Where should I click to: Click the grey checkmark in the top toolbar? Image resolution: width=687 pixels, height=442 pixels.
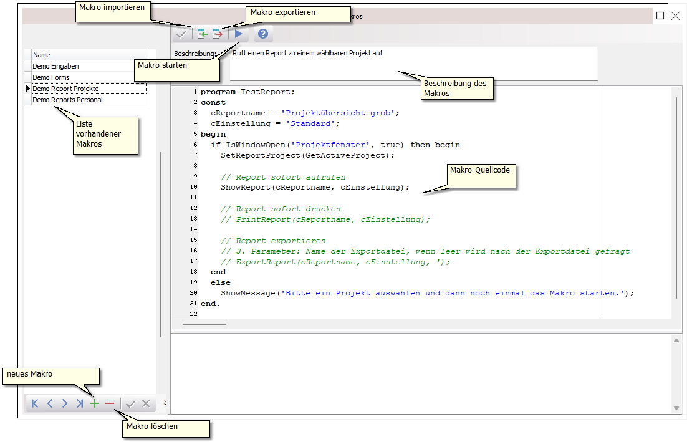click(x=182, y=34)
